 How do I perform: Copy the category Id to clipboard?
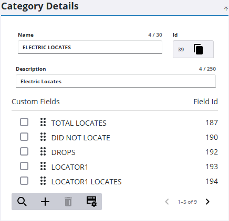tap(198, 49)
